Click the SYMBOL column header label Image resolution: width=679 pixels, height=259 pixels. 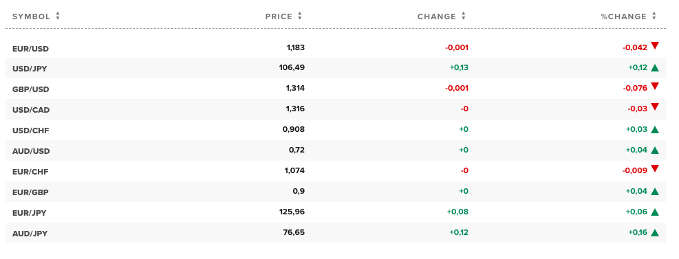31,17
